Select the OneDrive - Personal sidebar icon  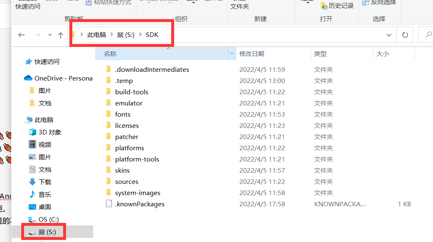pos(28,78)
